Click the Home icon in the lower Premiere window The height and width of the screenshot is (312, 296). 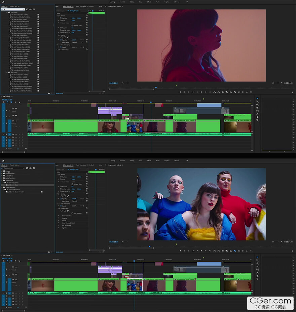tap(3, 161)
